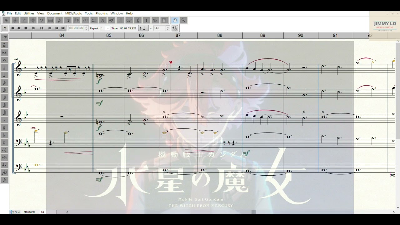The width and height of the screenshot is (400, 225).
Task: Step playback backward
Action: pyautogui.click(x=19, y=28)
